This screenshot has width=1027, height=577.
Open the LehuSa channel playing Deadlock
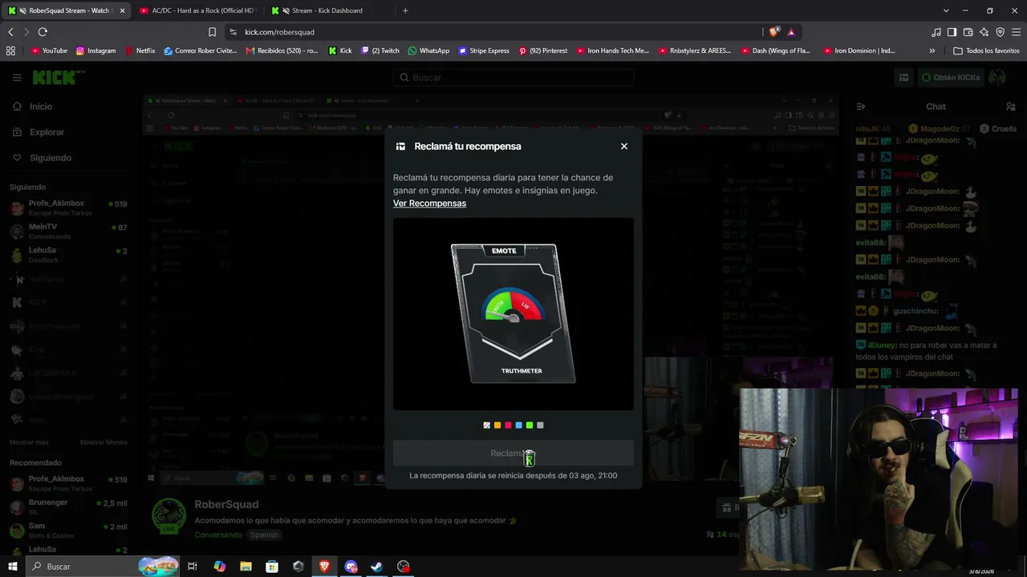pyautogui.click(x=68, y=255)
